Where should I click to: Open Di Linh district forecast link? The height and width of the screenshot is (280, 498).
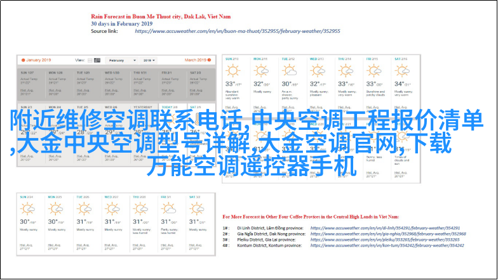click(x=385, y=228)
